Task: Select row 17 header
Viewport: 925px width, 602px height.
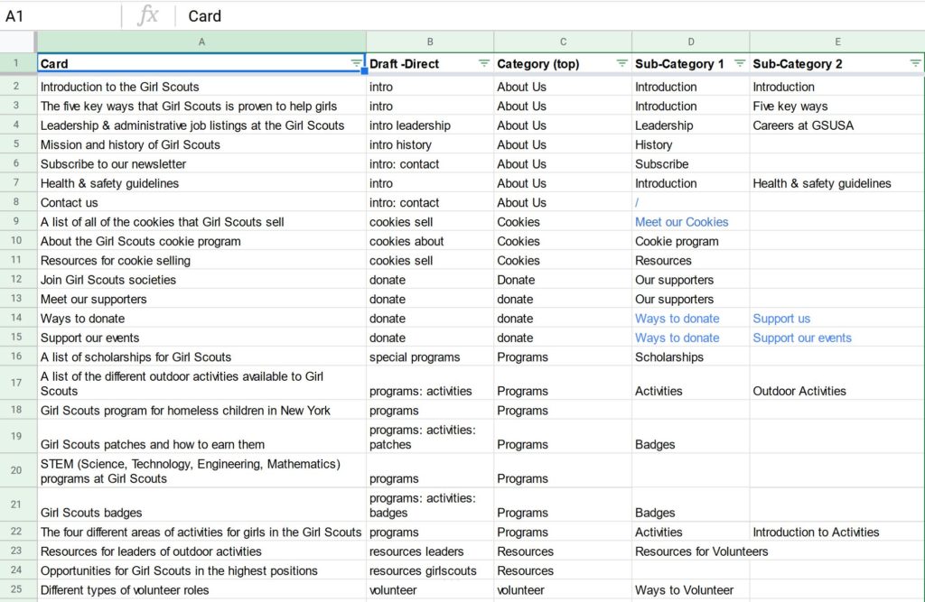Action: pyautogui.click(x=17, y=383)
